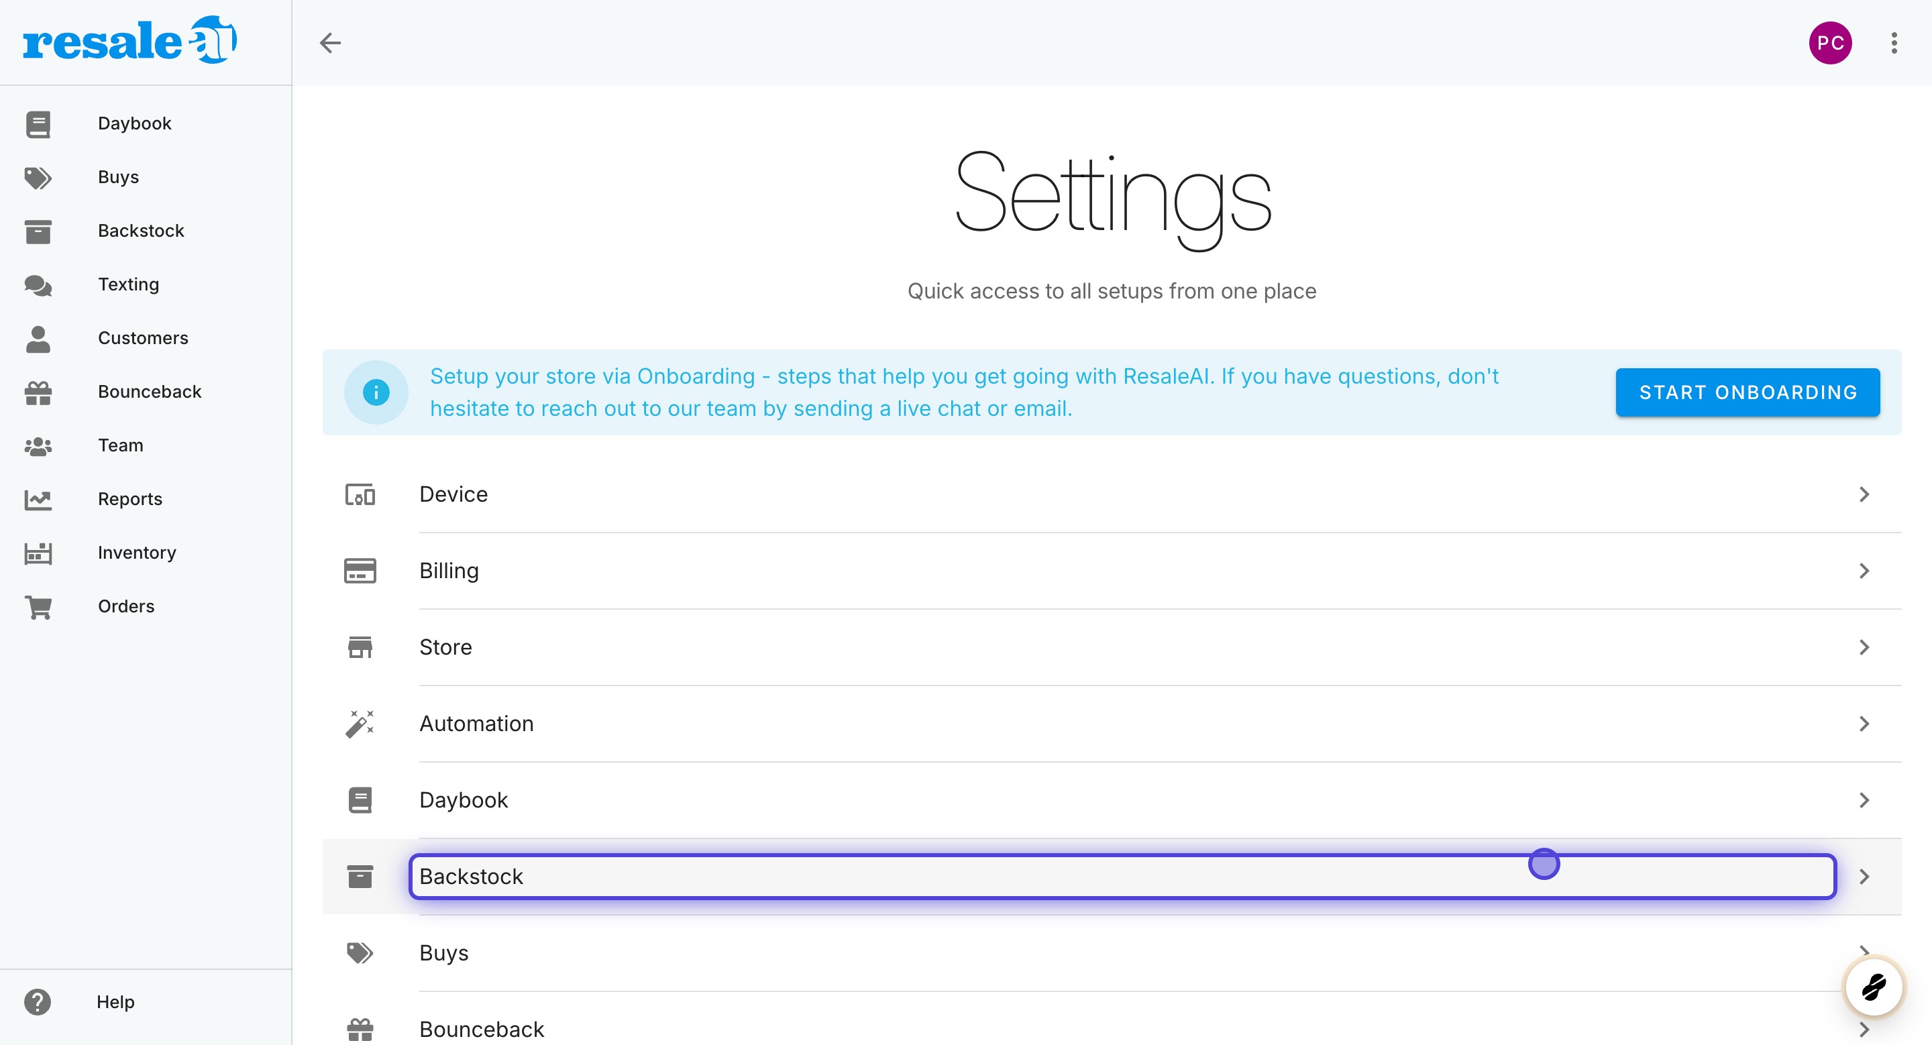Open the Device settings entry

[x=1112, y=495]
